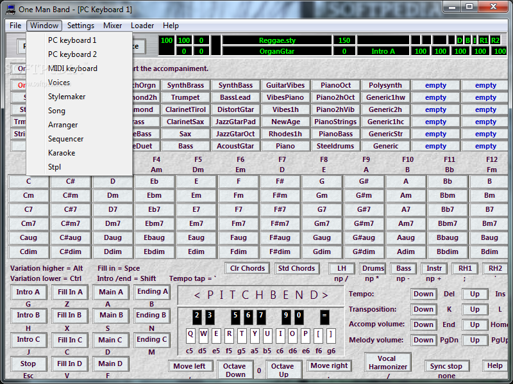The width and height of the screenshot is (513, 384).
Task: Toggle the Instr part
Action: click(x=434, y=268)
